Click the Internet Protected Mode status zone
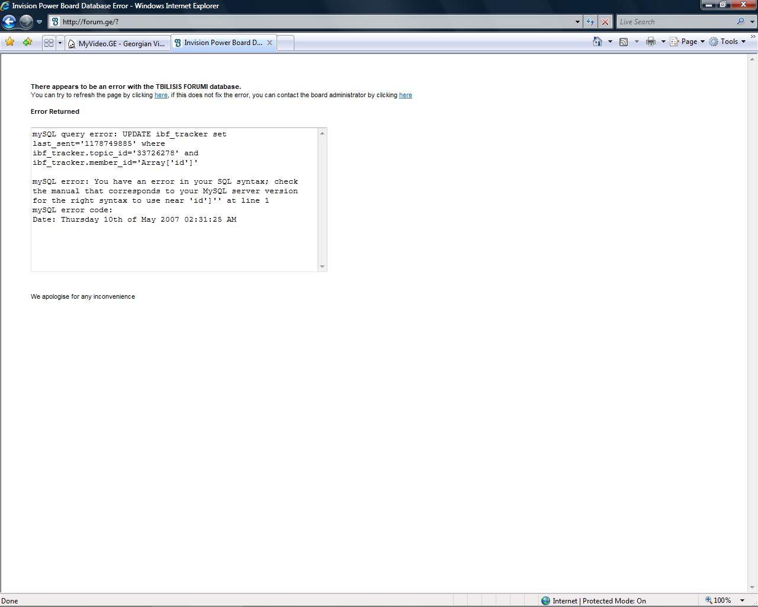The image size is (758, 607). tap(594, 600)
